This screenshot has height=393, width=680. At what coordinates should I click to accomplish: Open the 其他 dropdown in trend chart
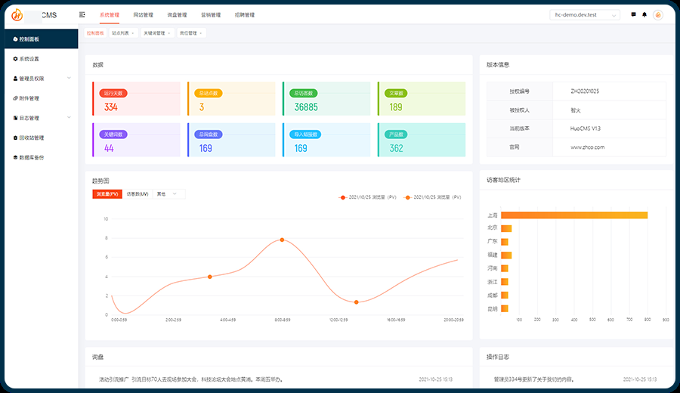(168, 194)
